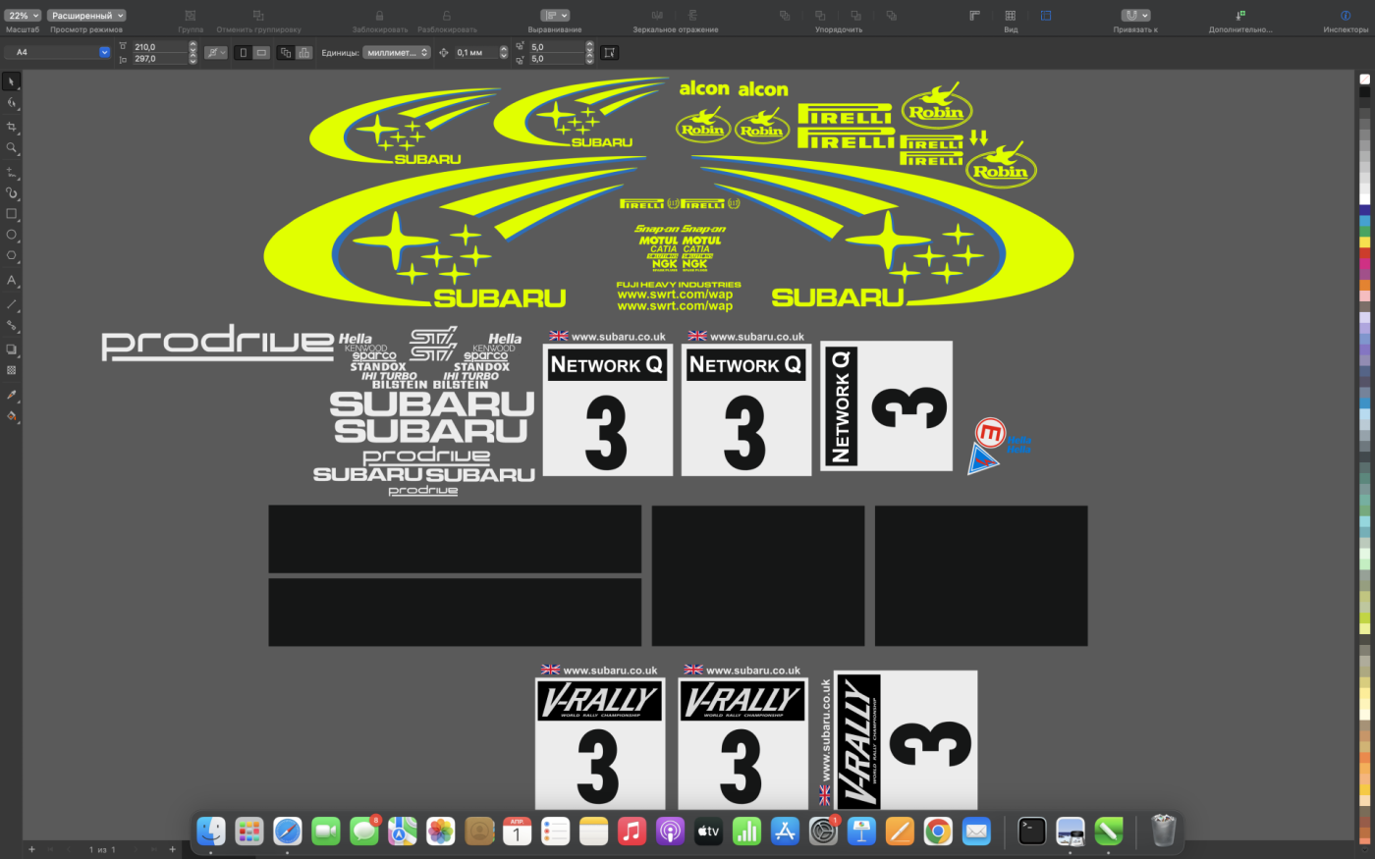Pick the Rectangle tool
Screen dimensions: 1375x859
[12, 214]
